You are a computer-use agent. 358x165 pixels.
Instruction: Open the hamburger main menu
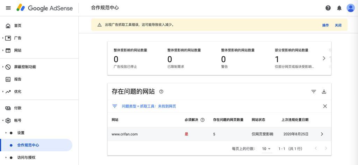[x=8, y=8]
